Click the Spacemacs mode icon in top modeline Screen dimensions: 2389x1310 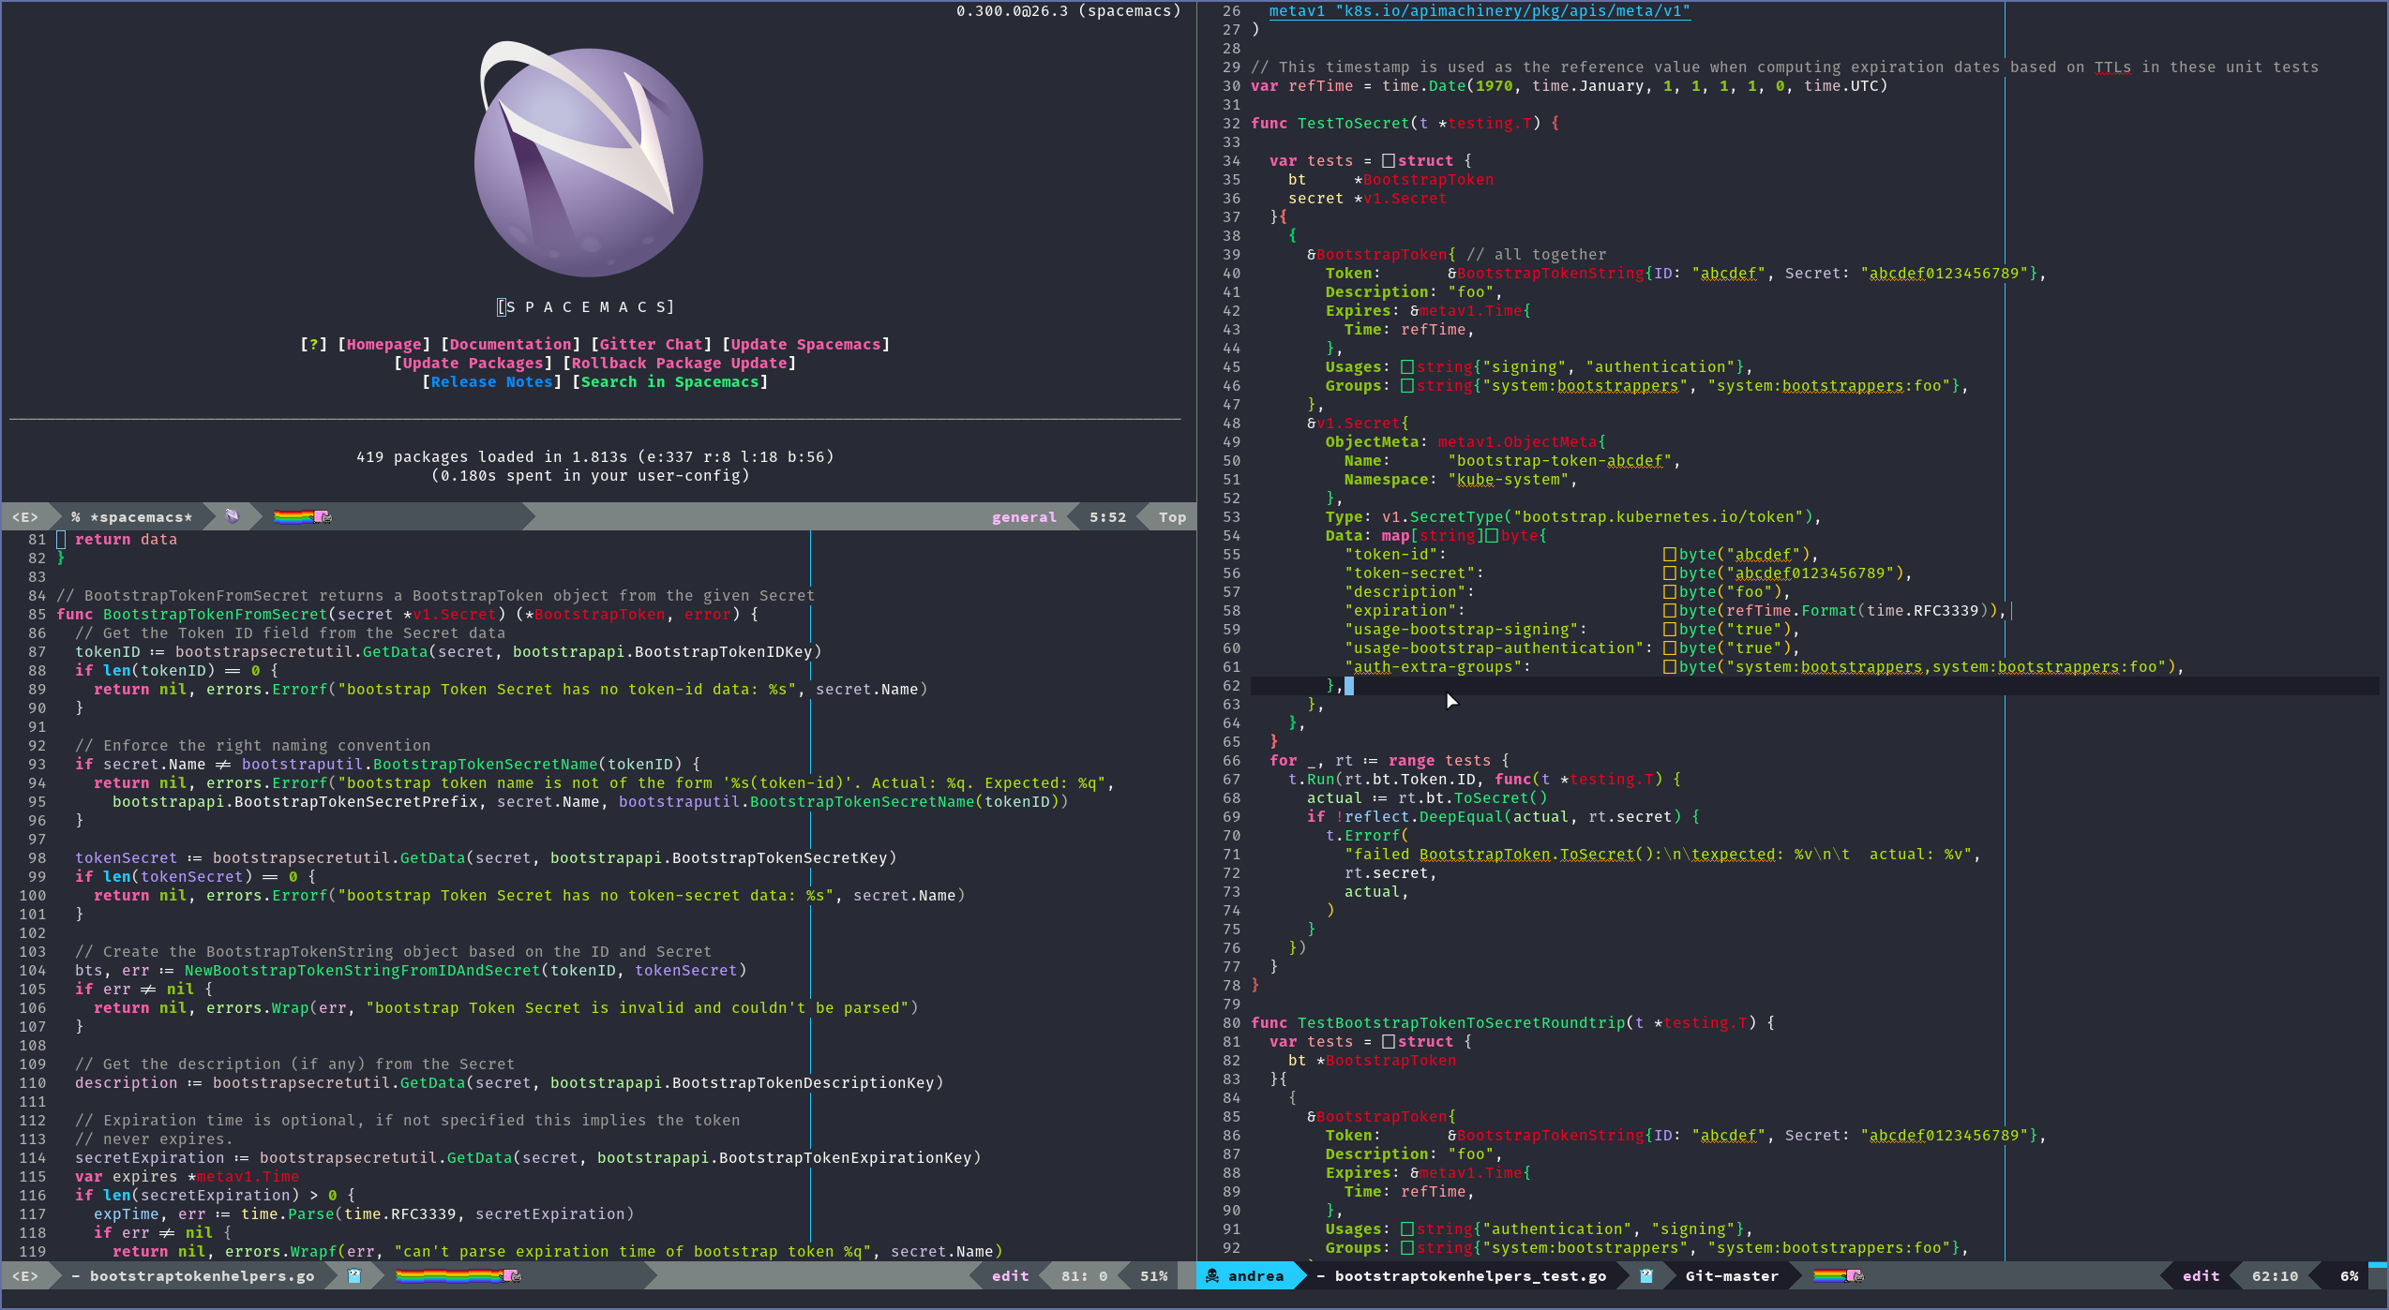click(x=233, y=516)
